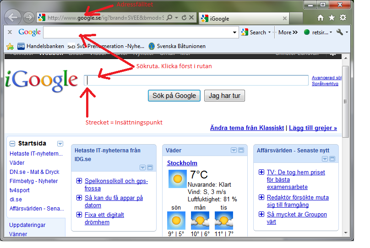
Task: Open the Search button dropdown arrow
Action: tap(269, 32)
